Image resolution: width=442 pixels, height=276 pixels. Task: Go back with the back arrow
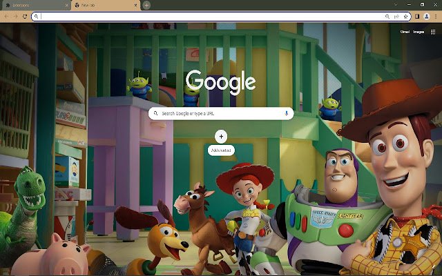(x=6, y=17)
